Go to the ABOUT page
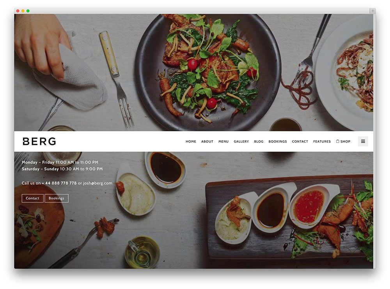390x289 pixels. point(207,141)
